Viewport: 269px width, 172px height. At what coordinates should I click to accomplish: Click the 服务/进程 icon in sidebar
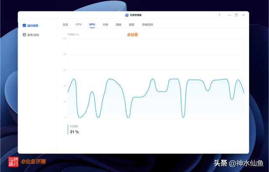(24, 34)
